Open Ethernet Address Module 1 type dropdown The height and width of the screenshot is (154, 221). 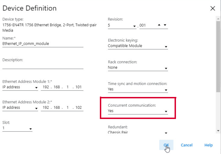point(20,87)
